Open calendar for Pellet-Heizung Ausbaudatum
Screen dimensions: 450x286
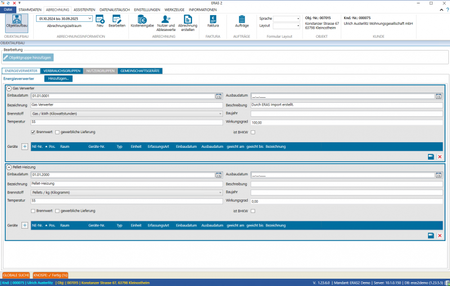(439, 175)
